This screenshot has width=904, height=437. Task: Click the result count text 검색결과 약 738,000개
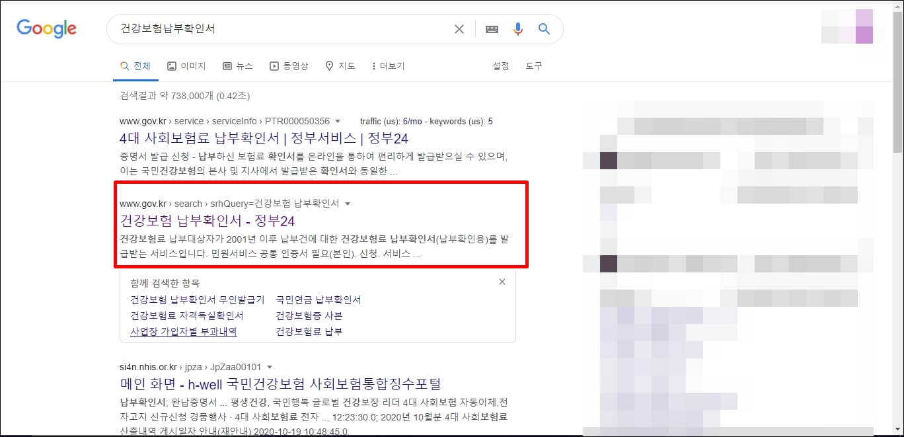pyautogui.click(x=185, y=97)
